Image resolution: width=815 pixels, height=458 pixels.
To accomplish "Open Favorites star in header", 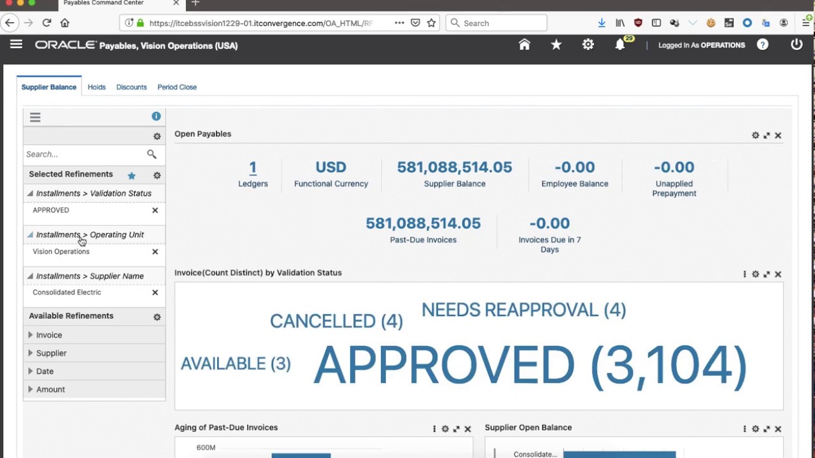I will 556,45.
